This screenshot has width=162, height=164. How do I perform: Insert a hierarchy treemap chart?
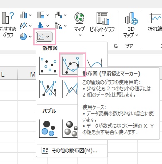pos(41,15)
